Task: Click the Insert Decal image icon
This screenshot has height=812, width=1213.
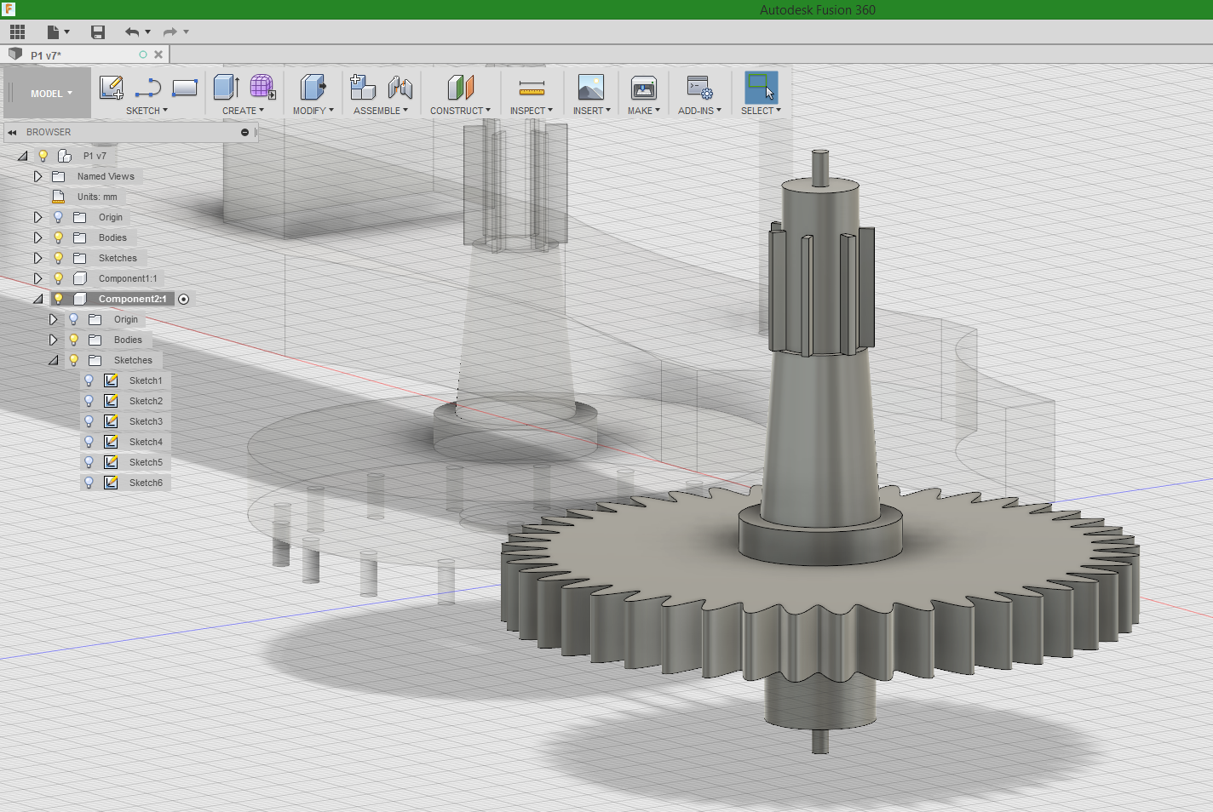Action: click(x=591, y=88)
